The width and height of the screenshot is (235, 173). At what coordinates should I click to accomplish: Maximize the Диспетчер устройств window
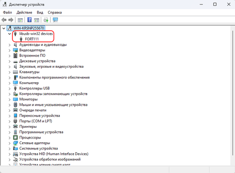(x=215, y=4)
